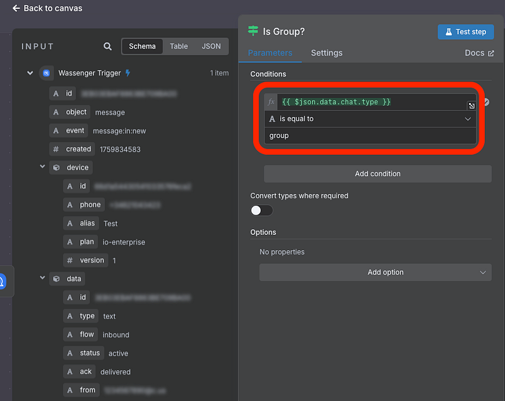Open the Add option dropdown
This screenshot has height=401, width=505.
click(x=376, y=272)
